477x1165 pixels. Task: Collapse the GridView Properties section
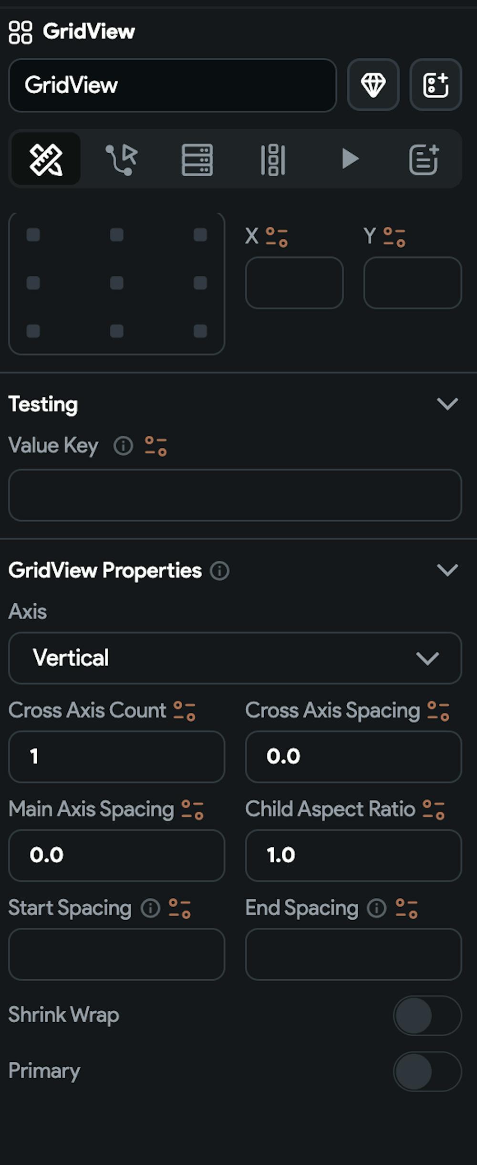[447, 570]
